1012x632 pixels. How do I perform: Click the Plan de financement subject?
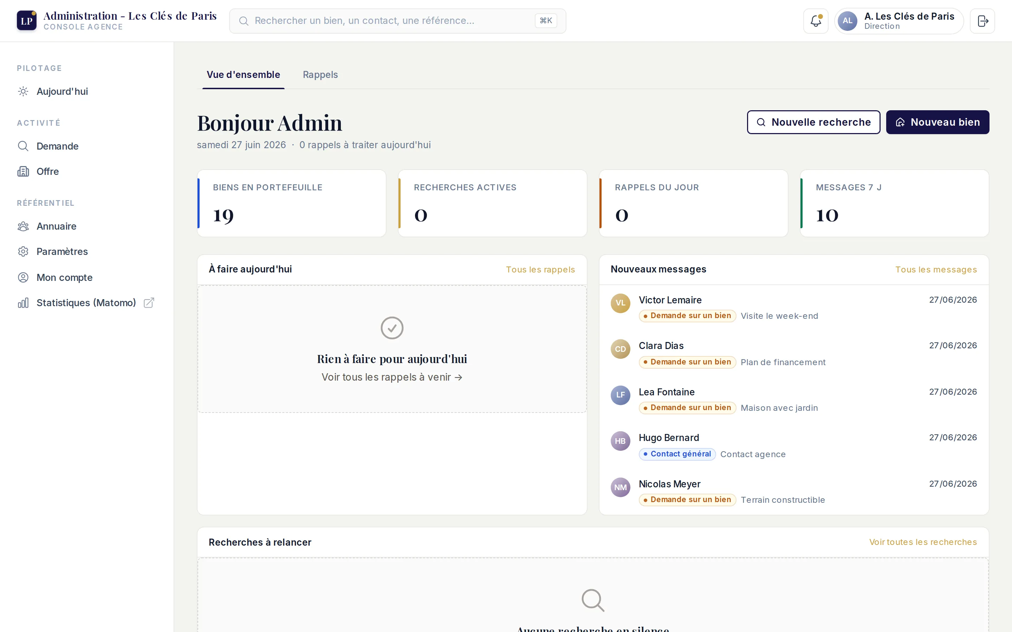783,362
